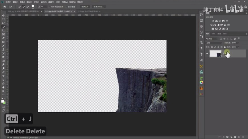Select the Move tool

[x=3, y=16]
